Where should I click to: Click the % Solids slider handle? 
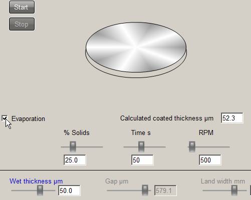click(73, 146)
